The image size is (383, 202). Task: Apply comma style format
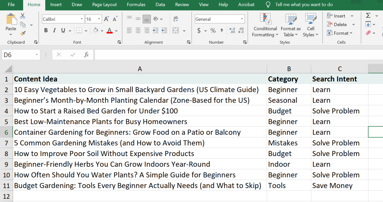coord(222,31)
